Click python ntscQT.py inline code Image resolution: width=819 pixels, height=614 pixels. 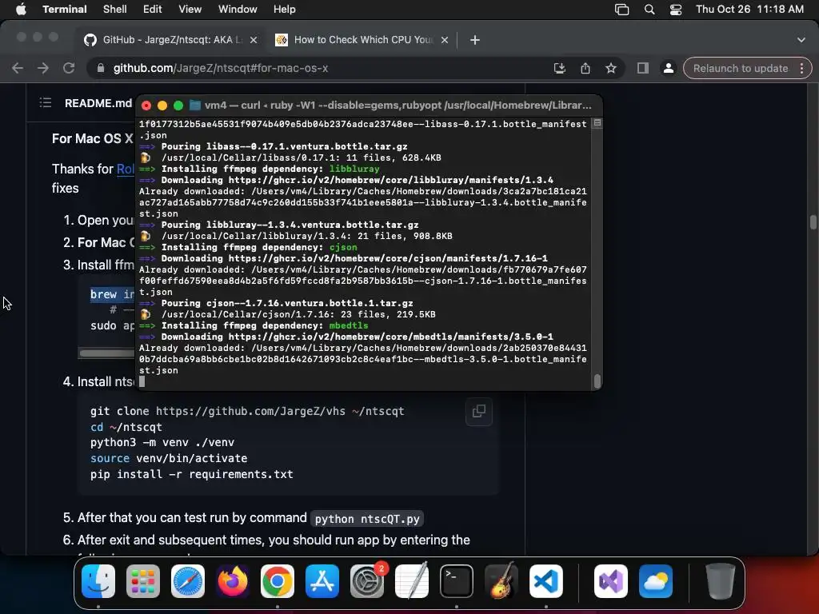[367, 519]
